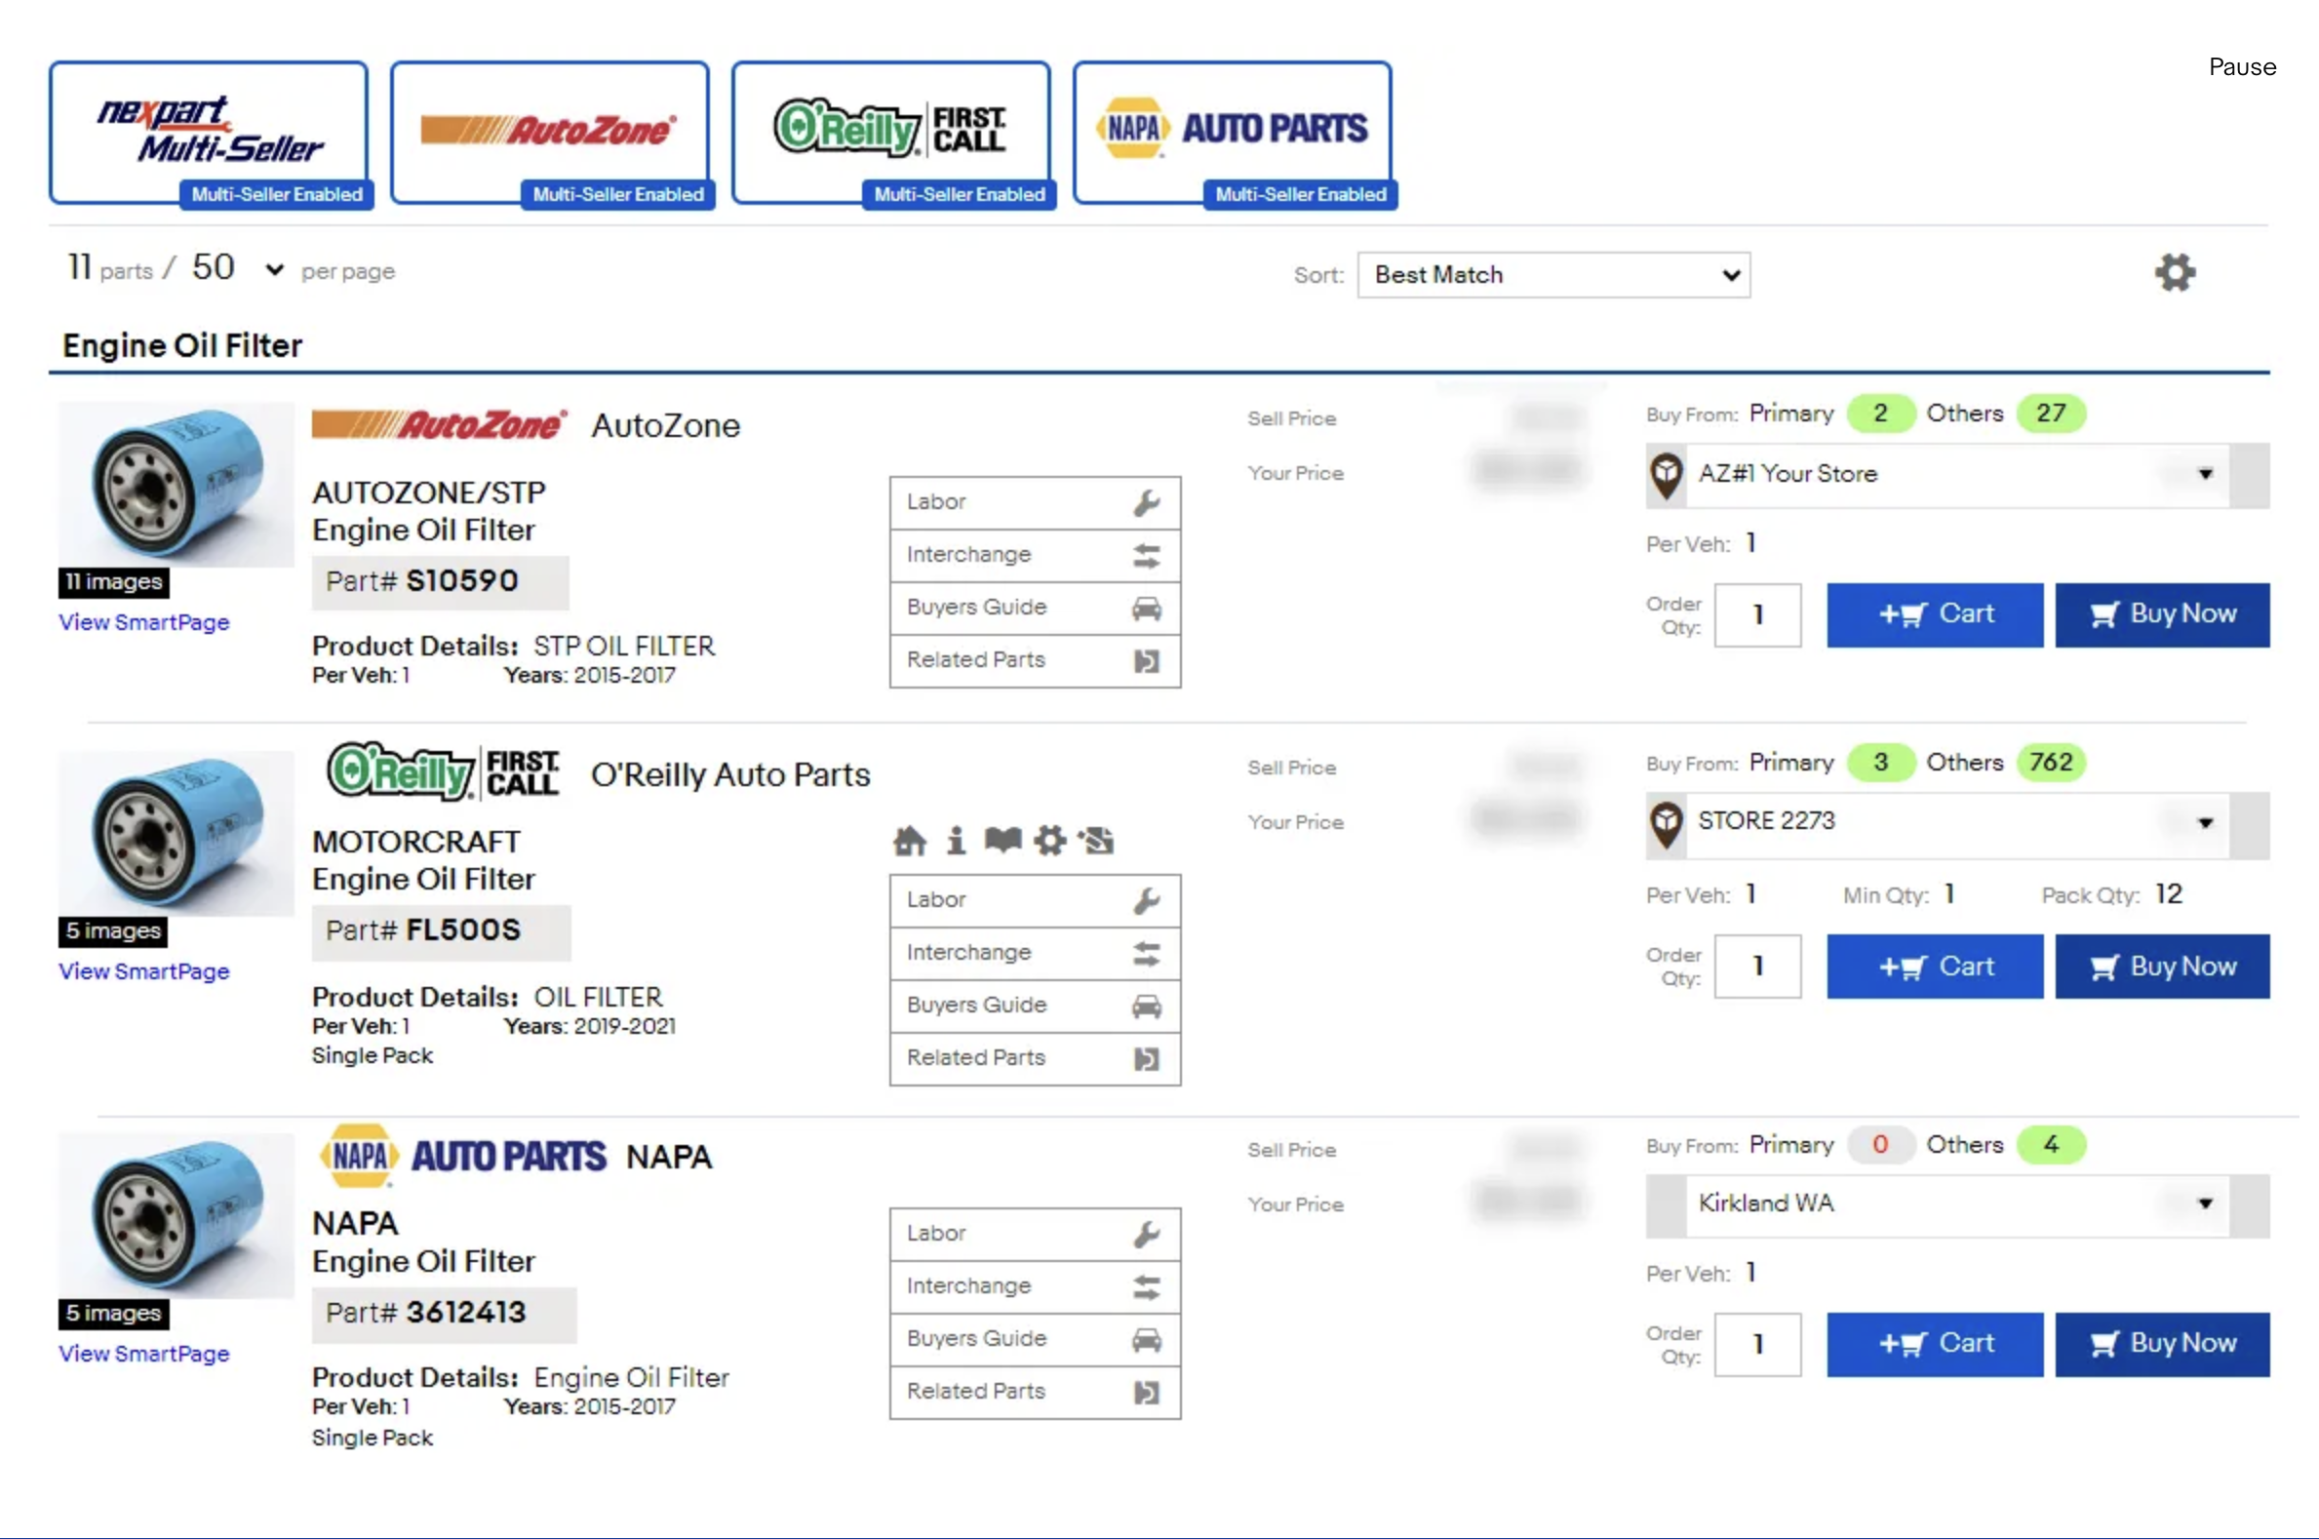Open the settings gear beside the Sort box
This screenshot has height=1539, width=2319.
point(2175,273)
